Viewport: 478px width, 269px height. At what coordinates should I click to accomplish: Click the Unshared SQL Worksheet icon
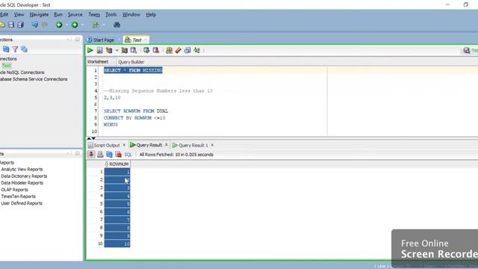(170, 50)
